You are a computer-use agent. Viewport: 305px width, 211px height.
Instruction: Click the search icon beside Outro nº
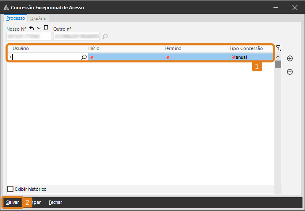pyautogui.click(x=105, y=37)
